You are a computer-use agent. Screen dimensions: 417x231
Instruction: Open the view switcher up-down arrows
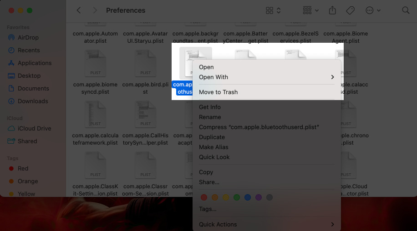coord(279,10)
